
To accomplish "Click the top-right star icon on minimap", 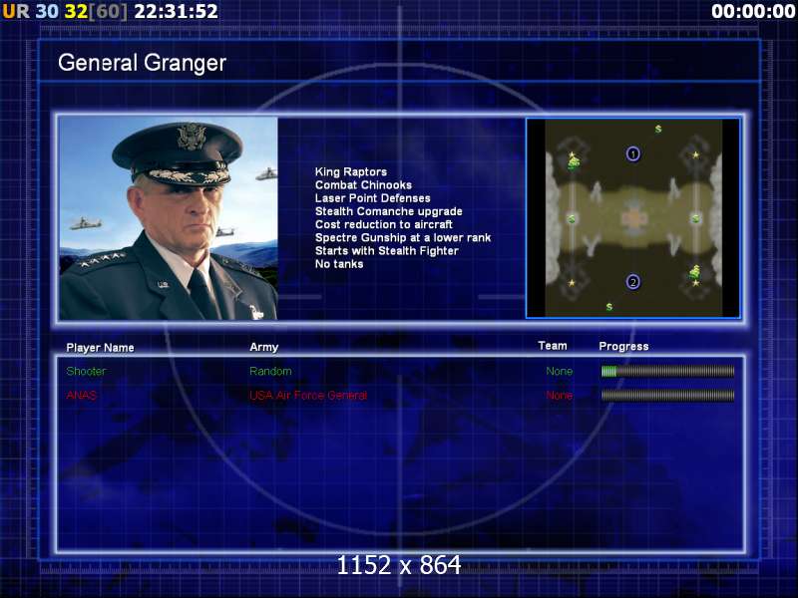I will tap(695, 154).
